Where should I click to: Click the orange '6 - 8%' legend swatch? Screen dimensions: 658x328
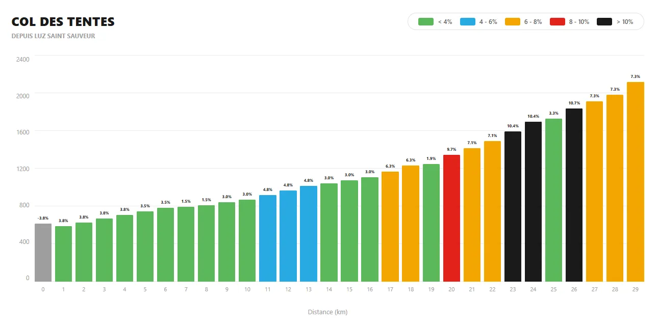click(513, 21)
